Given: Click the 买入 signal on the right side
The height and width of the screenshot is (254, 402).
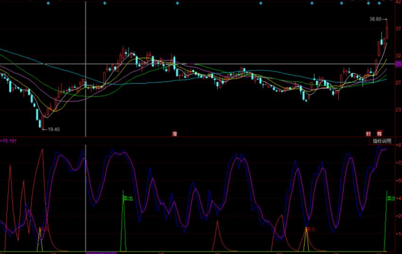Looking at the screenshot, I should (310, 229).
